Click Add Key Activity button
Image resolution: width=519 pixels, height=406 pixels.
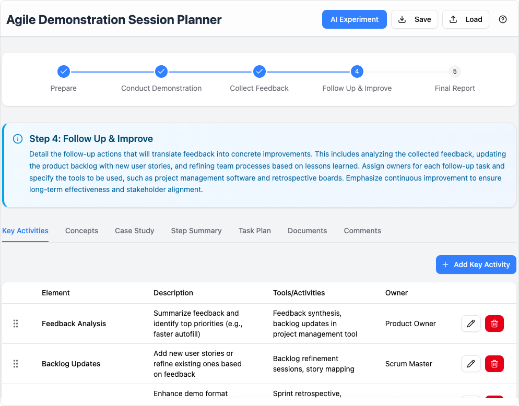476,265
